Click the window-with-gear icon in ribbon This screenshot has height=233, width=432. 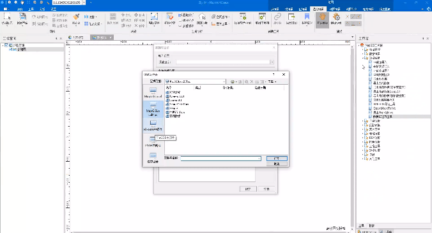(262, 17)
